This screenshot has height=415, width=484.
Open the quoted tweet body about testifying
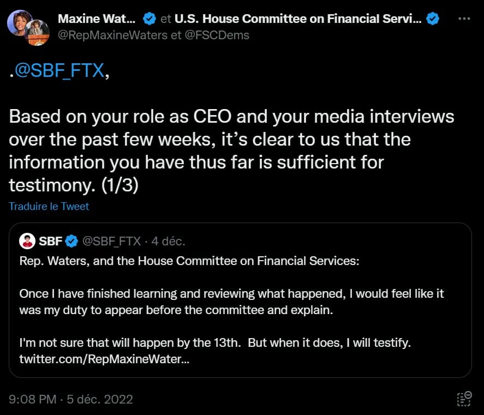231,302
